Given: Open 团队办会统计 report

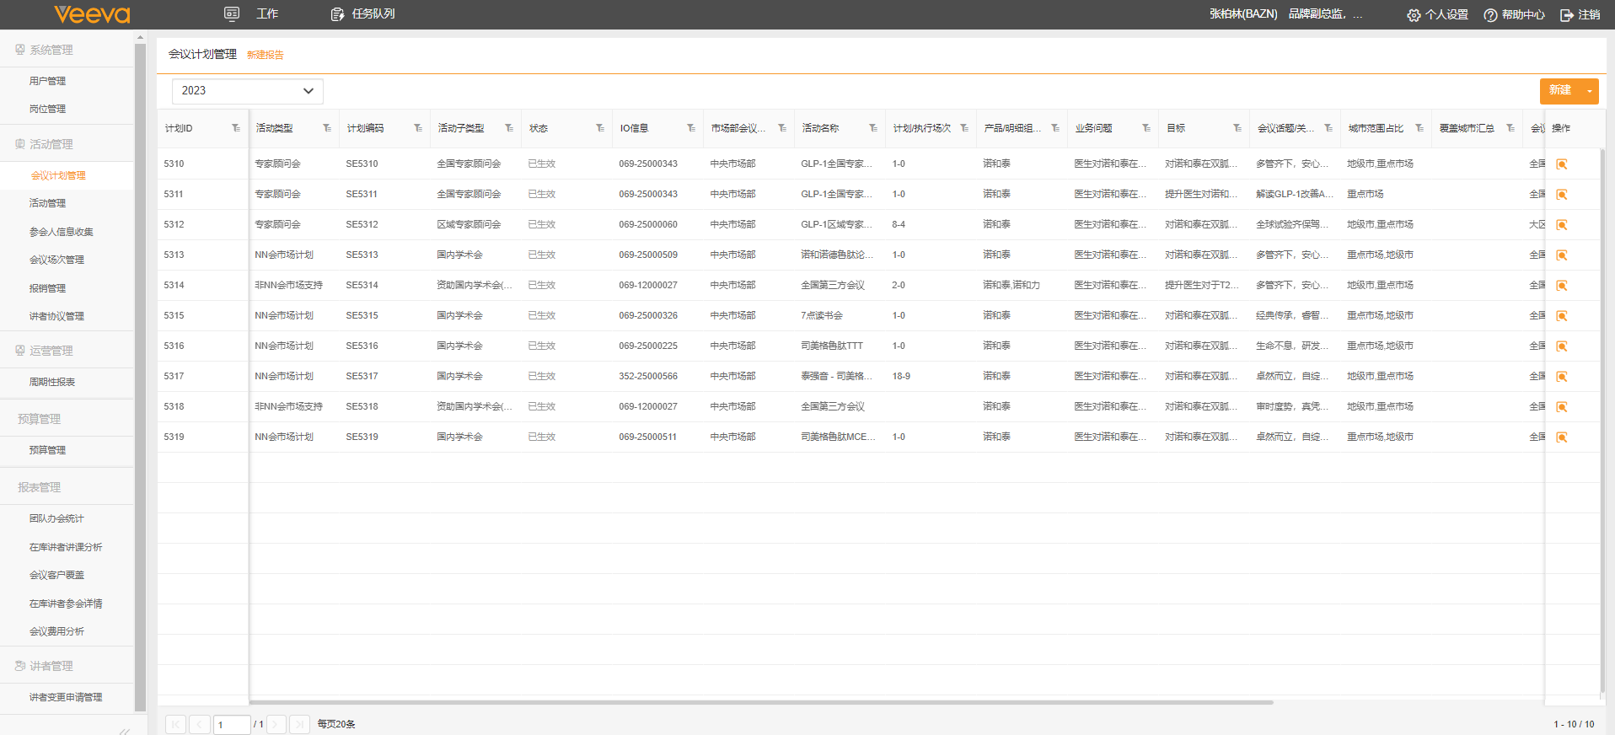Looking at the screenshot, I should point(56,518).
